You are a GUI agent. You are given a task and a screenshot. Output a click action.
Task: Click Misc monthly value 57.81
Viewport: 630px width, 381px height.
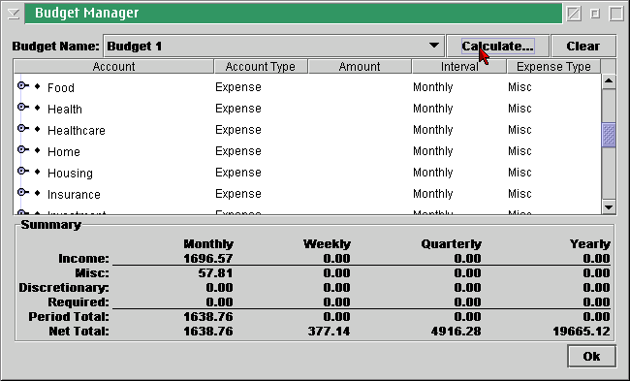[215, 273]
